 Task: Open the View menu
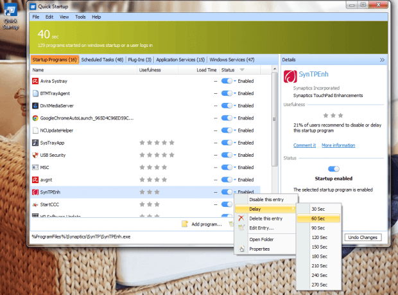[x=64, y=17]
